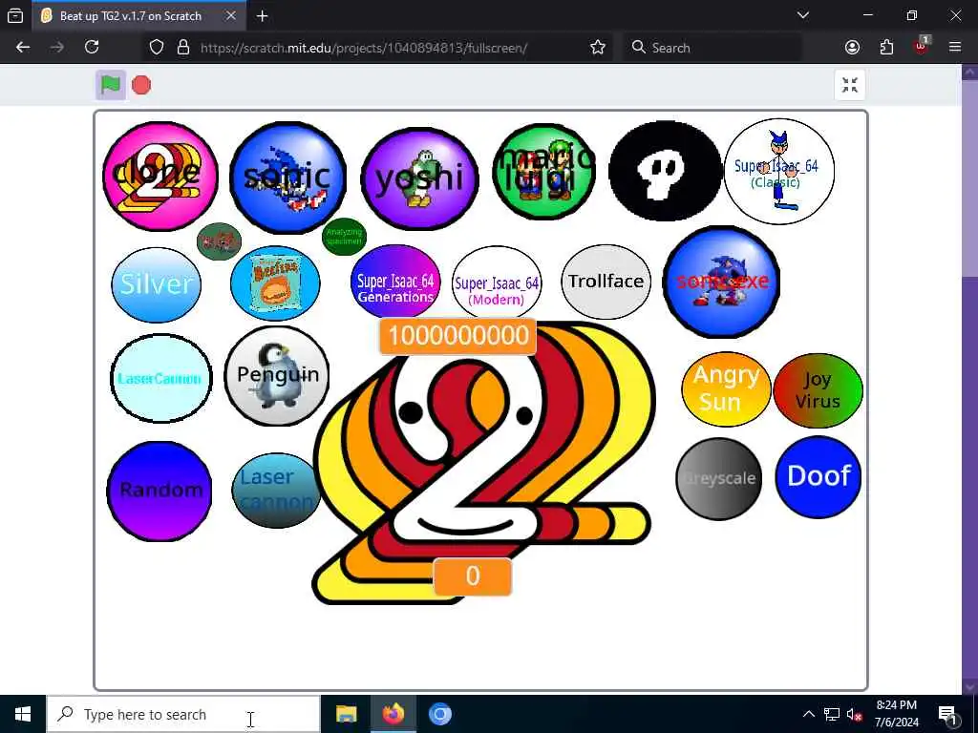The width and height of the screenshot is (978, 733).
Task: Click the green flag to start the project
Action: 111,85
